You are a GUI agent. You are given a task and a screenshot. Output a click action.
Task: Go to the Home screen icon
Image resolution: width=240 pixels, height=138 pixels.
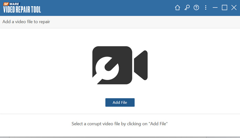point(177,8)
